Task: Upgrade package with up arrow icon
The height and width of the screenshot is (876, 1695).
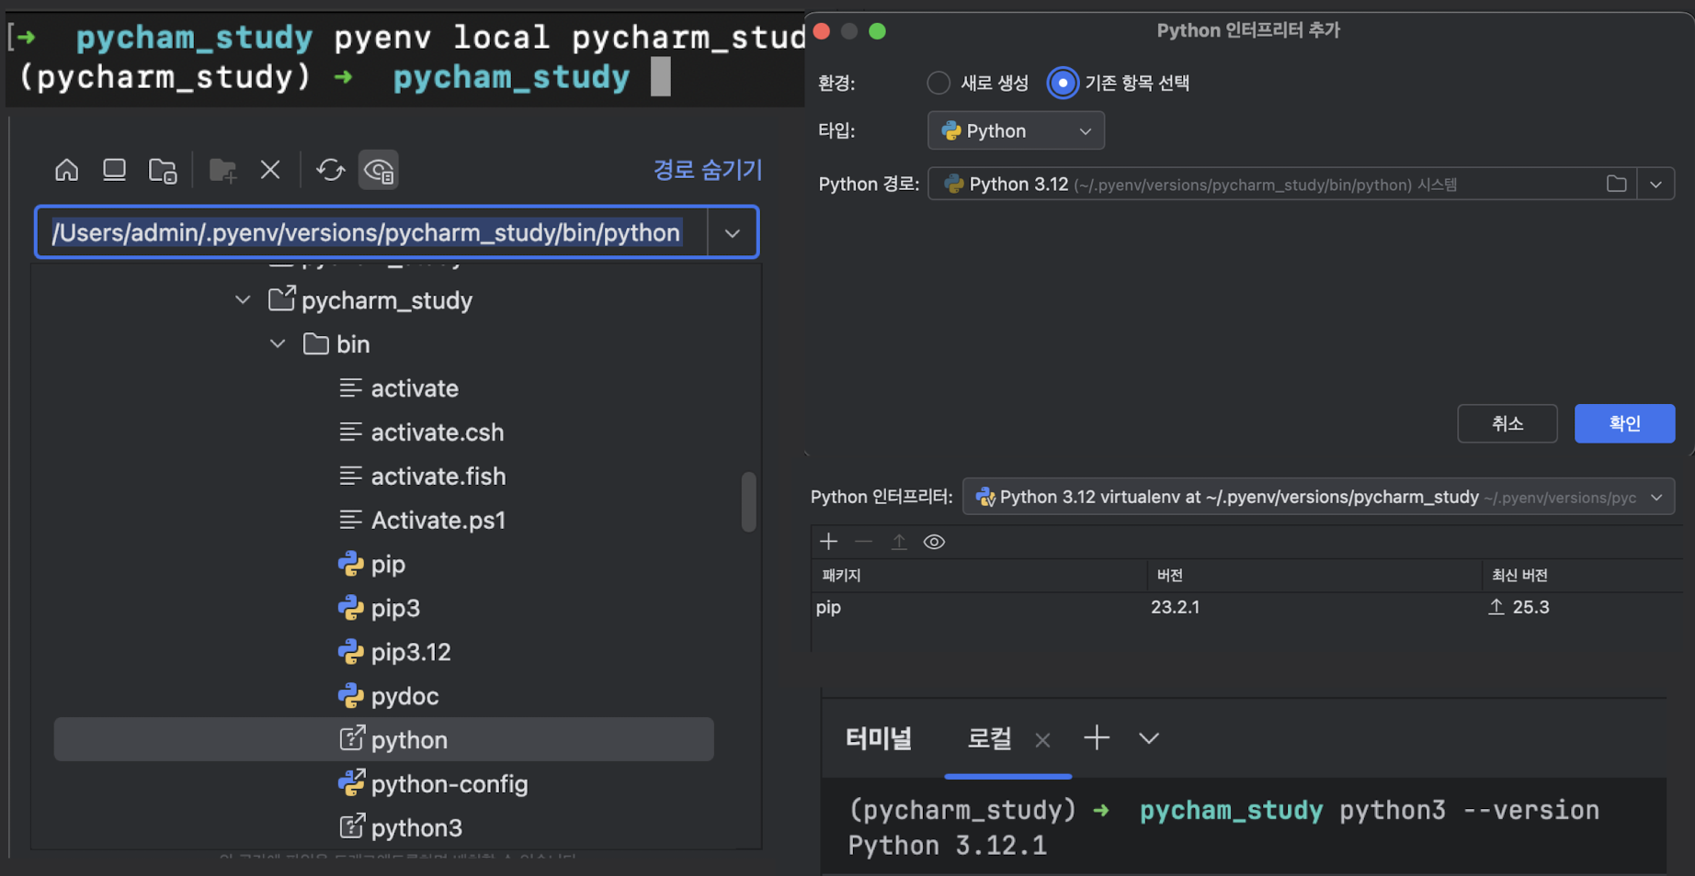Action: [899, 542]
